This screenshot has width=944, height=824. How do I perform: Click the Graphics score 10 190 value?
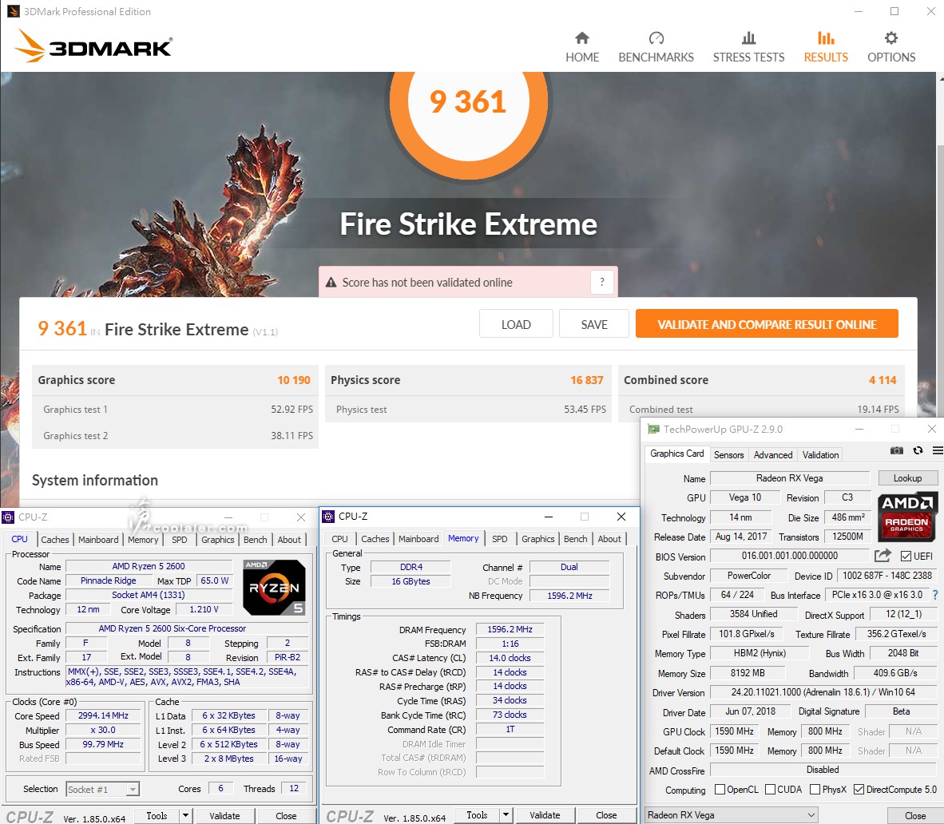(x=294, y=380)
